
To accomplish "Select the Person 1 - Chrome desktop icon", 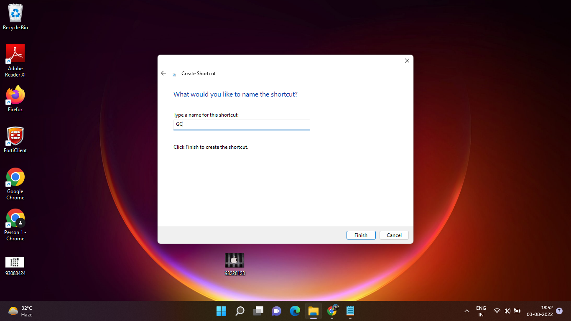I will coord(15,225).
